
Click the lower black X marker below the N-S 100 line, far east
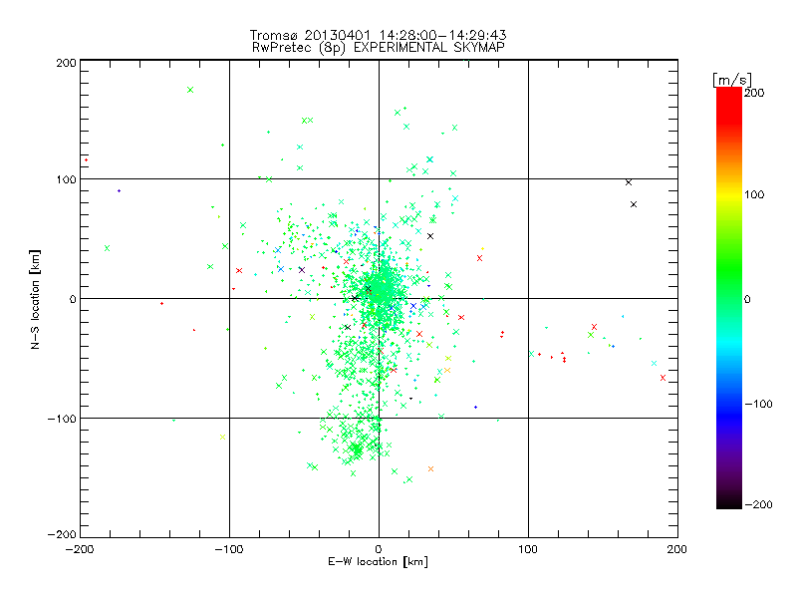coord(634,204)
